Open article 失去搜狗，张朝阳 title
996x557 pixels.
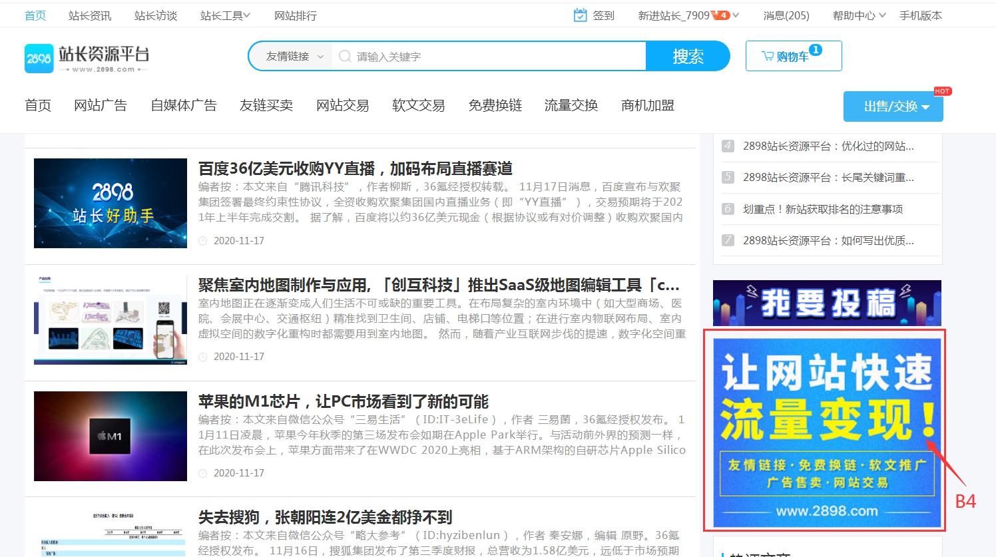click(325, 517)
